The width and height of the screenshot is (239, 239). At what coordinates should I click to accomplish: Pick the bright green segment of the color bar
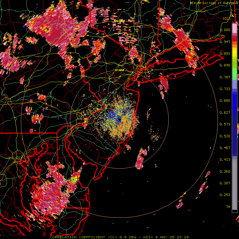pyautogui.click(x=234, y=72)
